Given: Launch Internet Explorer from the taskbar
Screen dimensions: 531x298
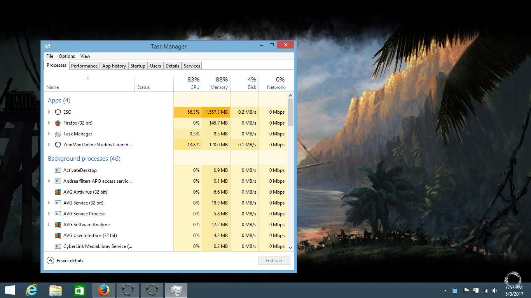Looking at the screenshot, I should (31, 290).
